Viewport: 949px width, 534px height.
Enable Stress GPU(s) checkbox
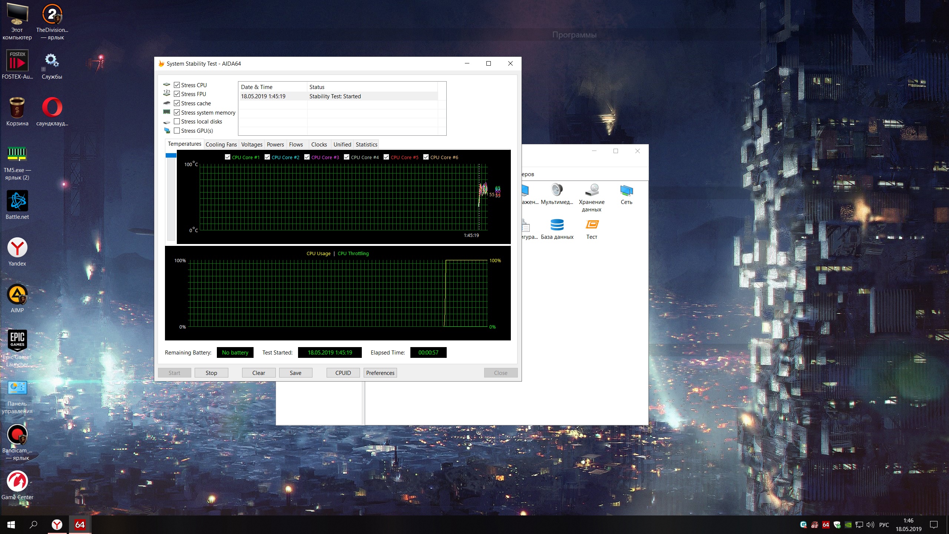point(177,131)
